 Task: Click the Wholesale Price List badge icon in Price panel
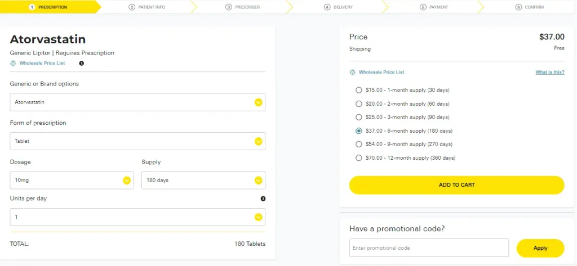pyautogui.click(x=353, y=72)
